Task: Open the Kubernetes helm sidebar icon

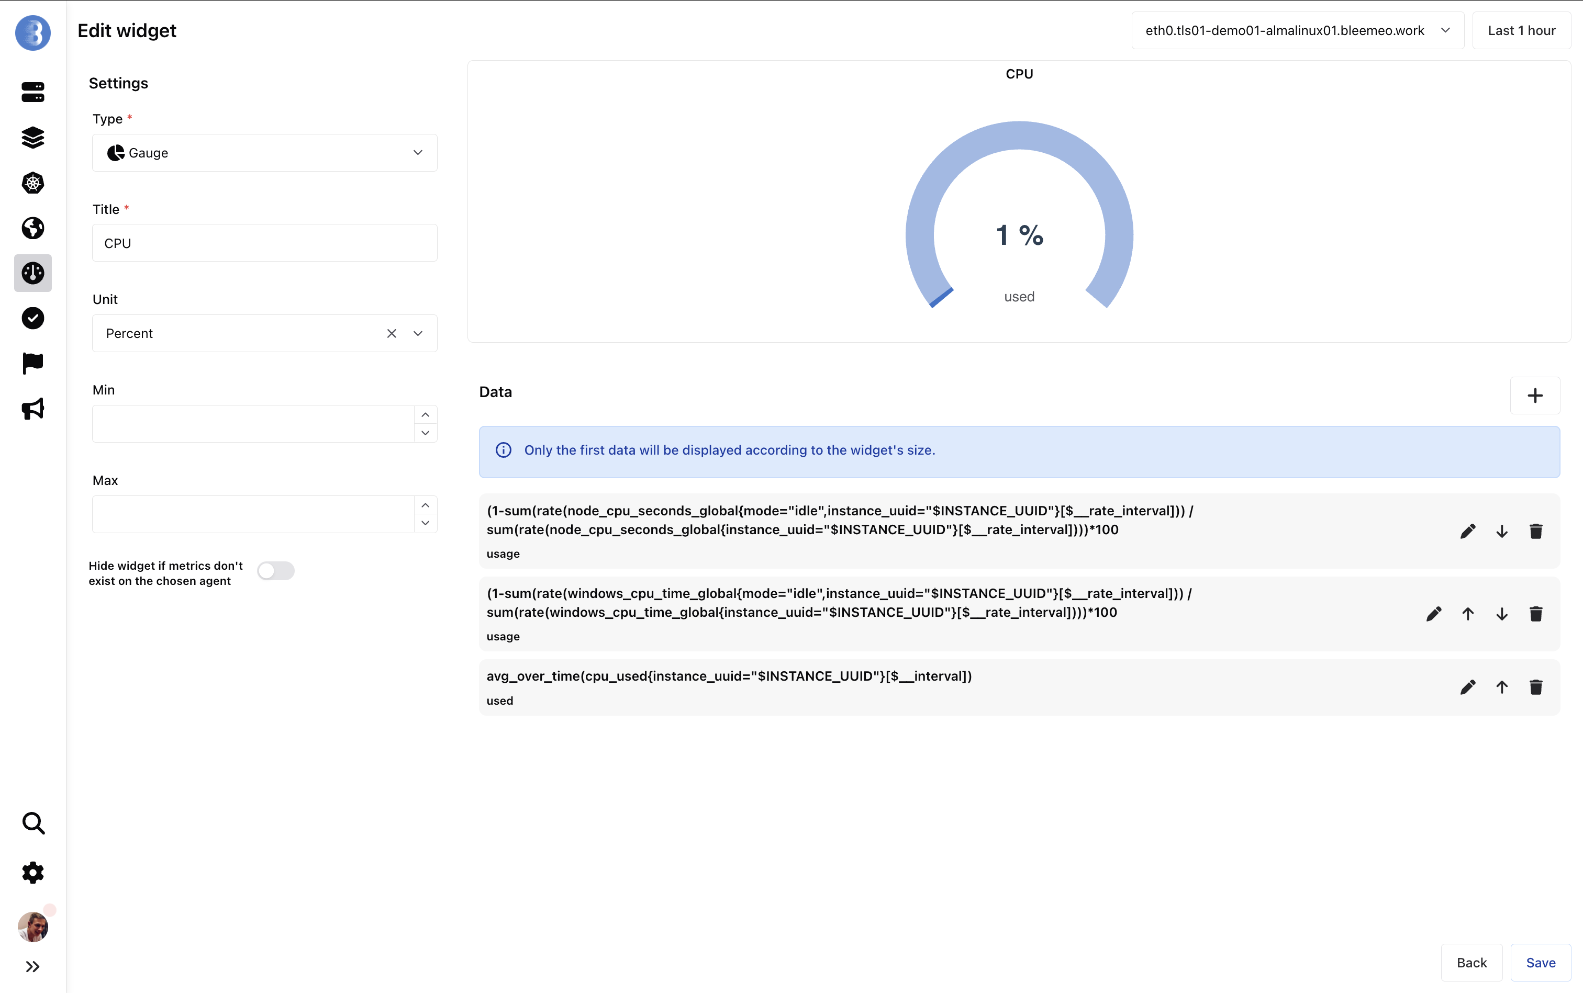Action: [x=33, y=183]
